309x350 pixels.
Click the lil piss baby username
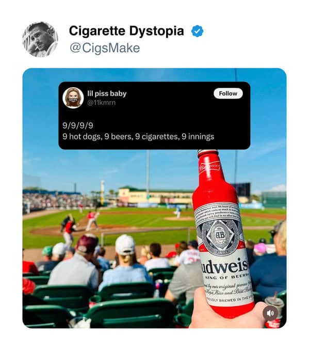(107, 93)
